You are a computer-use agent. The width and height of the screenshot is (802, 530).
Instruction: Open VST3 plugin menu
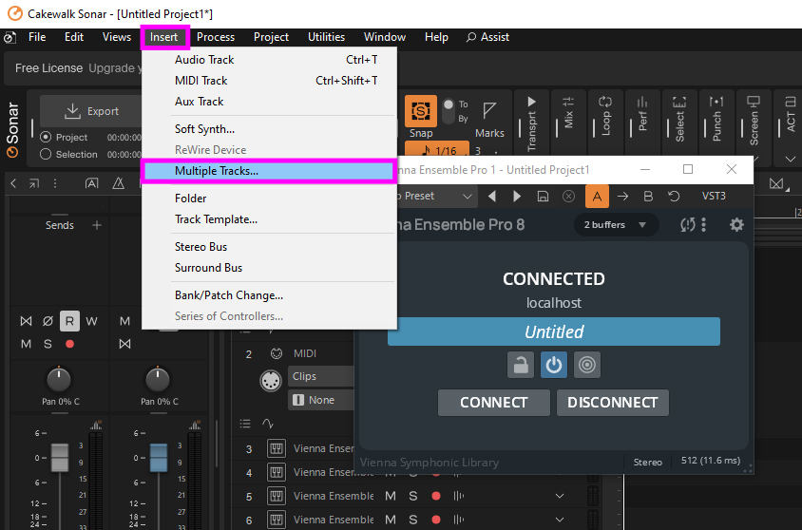714,197
